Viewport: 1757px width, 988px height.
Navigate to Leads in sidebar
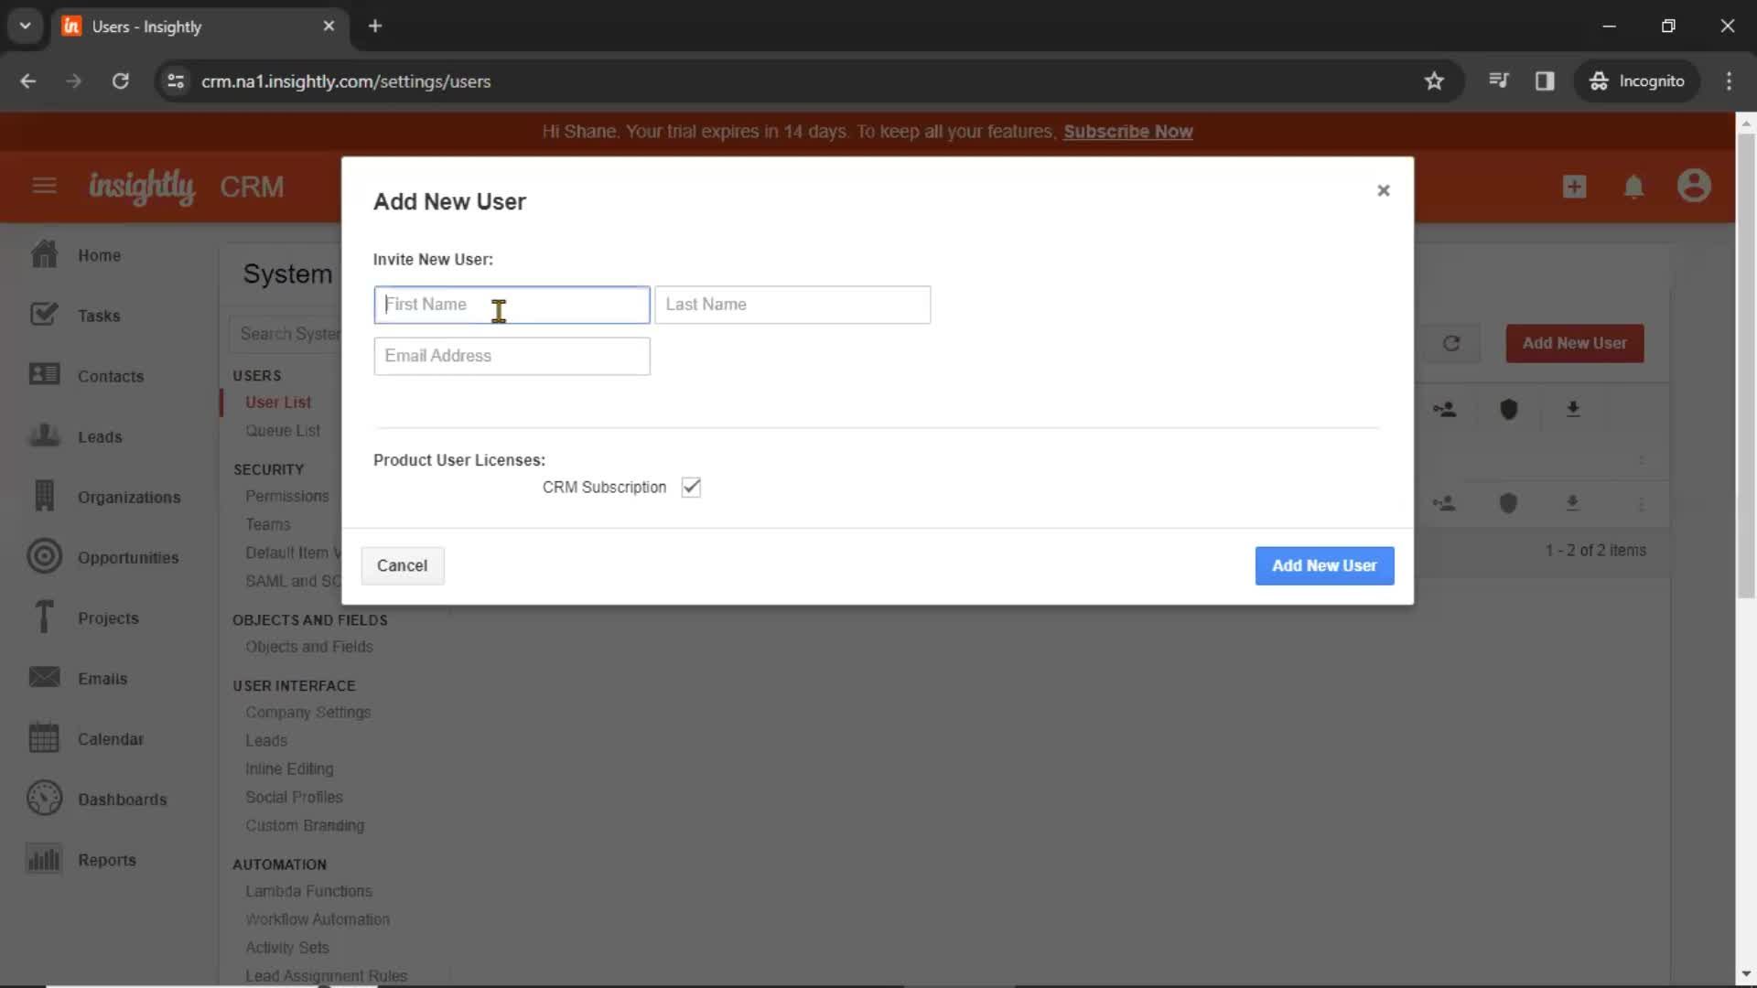pos(99,435)
